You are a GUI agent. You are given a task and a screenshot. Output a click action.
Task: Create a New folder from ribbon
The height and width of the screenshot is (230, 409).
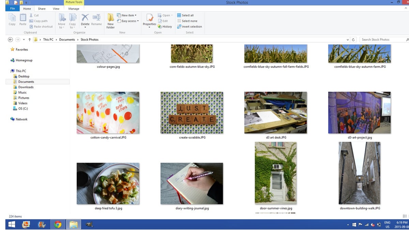[x=110, y=21]
